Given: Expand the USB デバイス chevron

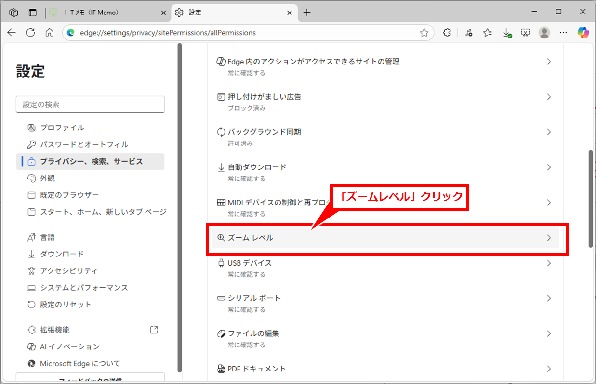Looking at the screenshot, I should click(548, 263).
